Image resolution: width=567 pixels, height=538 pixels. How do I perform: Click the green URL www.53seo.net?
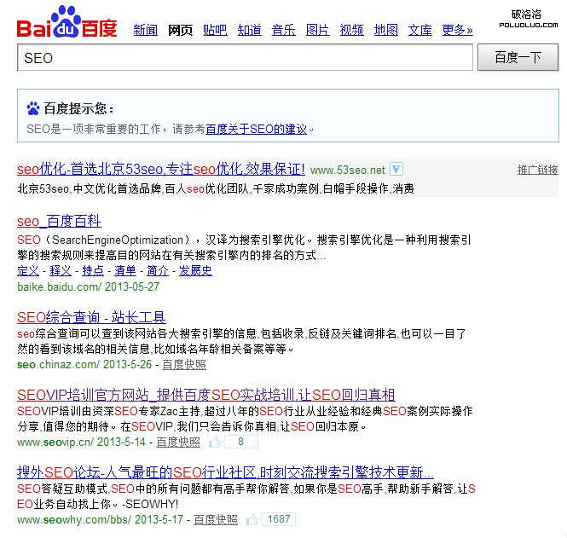coord(348,170)
